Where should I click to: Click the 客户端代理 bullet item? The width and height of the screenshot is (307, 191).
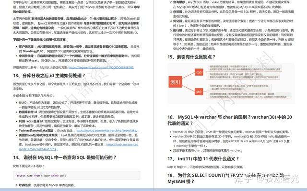point(79,49)
